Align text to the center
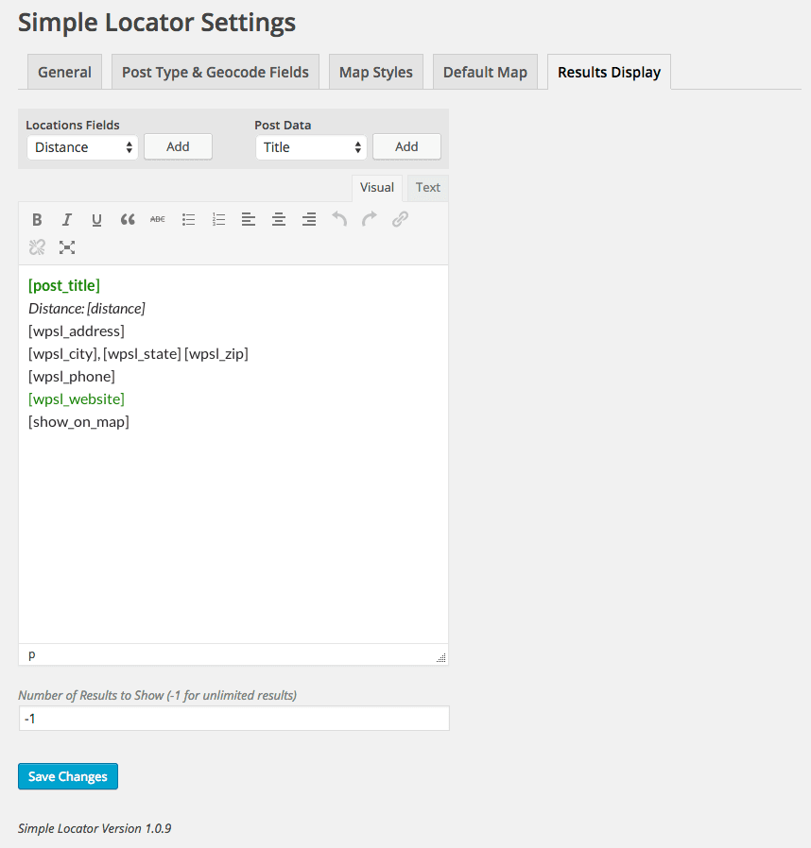 click(279, 220)
